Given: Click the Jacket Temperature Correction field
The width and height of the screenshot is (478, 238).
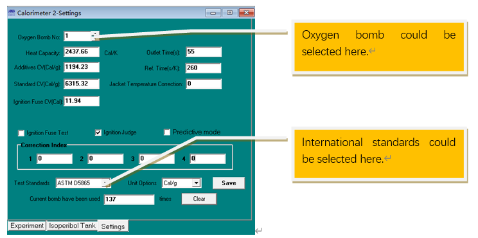Looking at the screenshot, I should coord(204,84).
